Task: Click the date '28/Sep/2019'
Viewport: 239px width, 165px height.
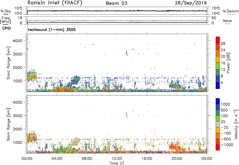Action: (x=191, y=3)
